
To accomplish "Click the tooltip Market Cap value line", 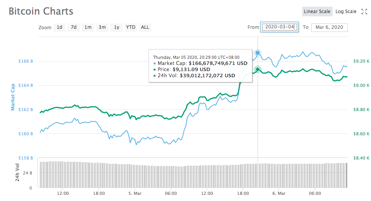I will point(200,63).
